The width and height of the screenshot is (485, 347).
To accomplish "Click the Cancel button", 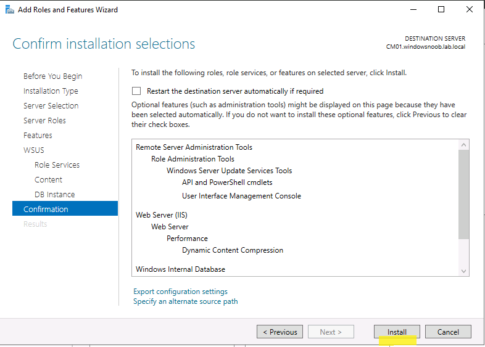I will point(448,332).
